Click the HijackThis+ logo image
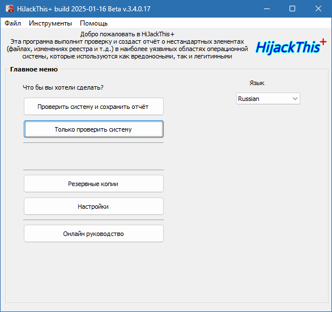The width and height of the screenshot is (332, 312). tap(291, 47)
